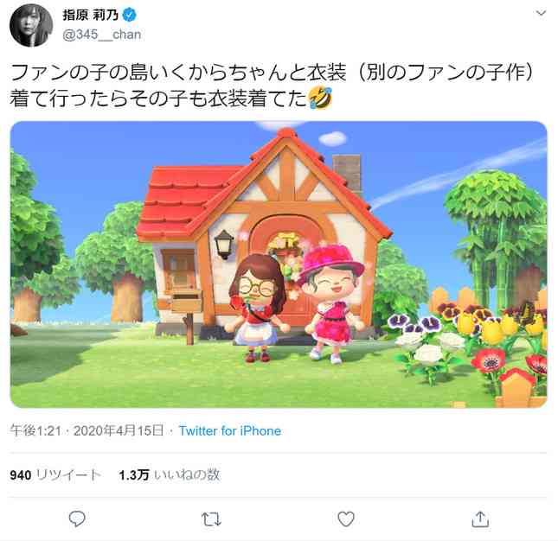This screenshot has width=558, height=541.
Task: Click the tweet text starting ファンの子の島
Action: click(x=273, y=86)
